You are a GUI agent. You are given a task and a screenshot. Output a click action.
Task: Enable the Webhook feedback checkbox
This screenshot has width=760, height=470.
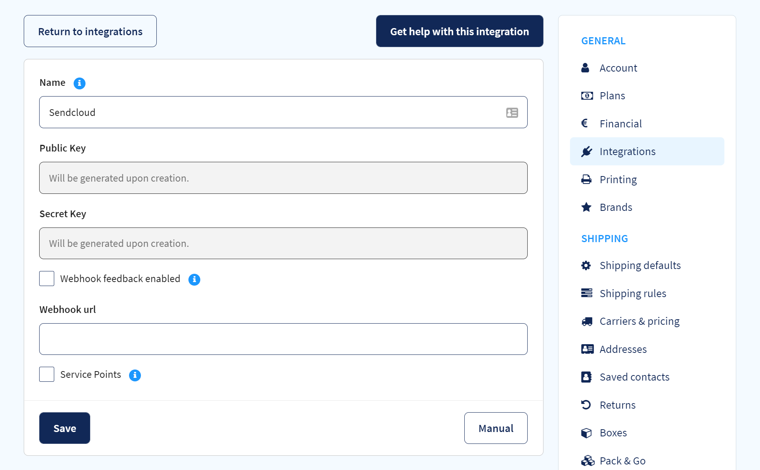(47, 279)
